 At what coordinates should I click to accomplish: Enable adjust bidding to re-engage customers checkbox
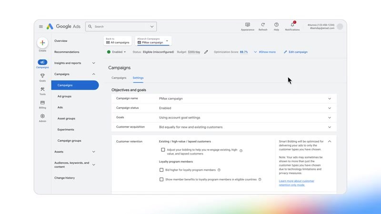(163, 150)
